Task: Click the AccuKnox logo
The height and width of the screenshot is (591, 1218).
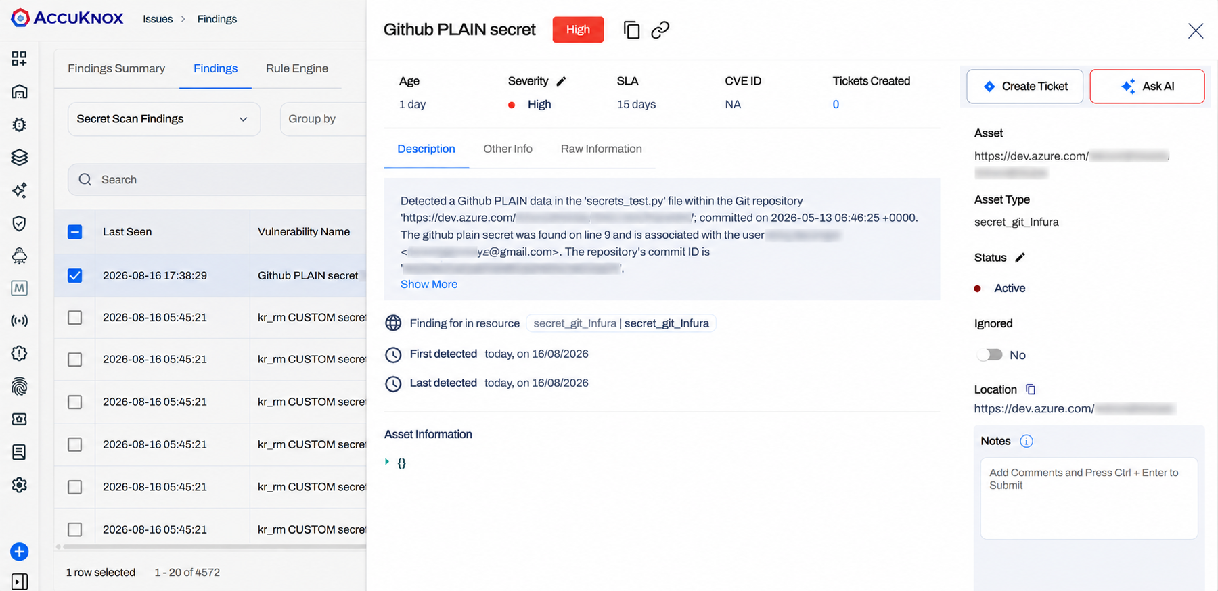Action: click(x=67, y=18)
